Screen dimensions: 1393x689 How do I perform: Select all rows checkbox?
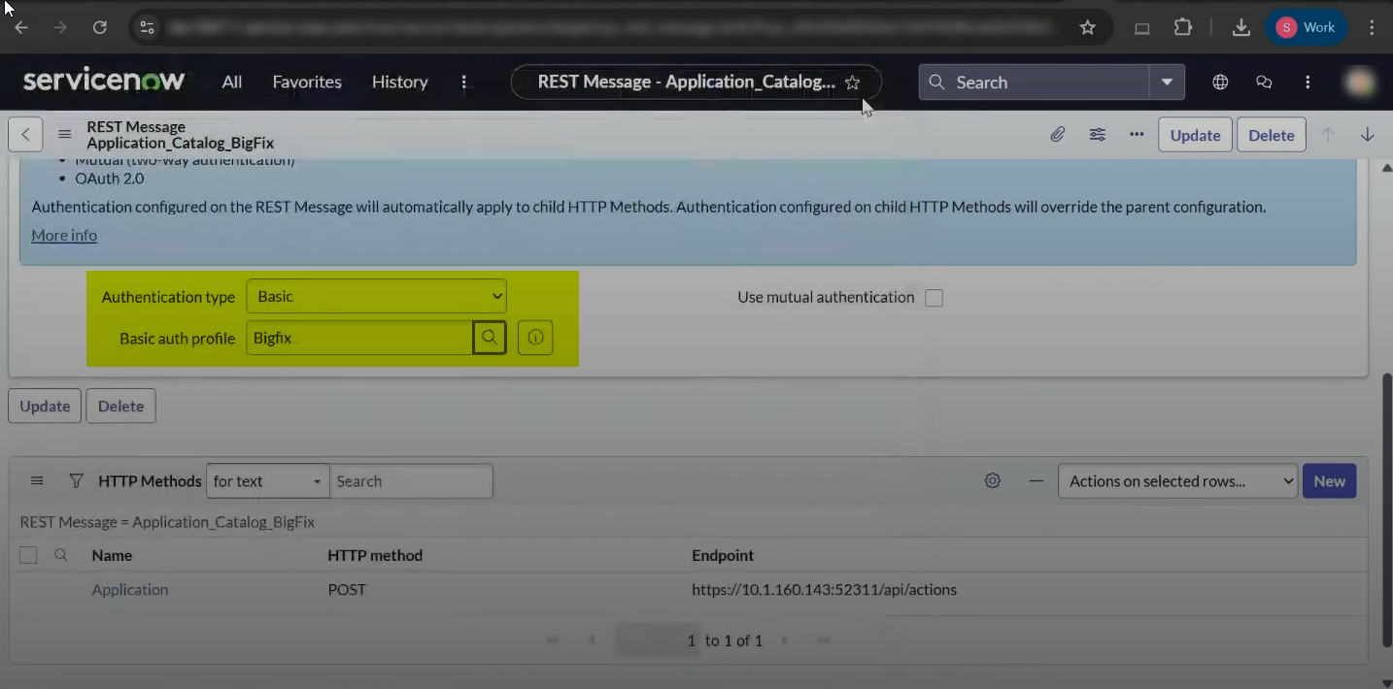(28, 555)
